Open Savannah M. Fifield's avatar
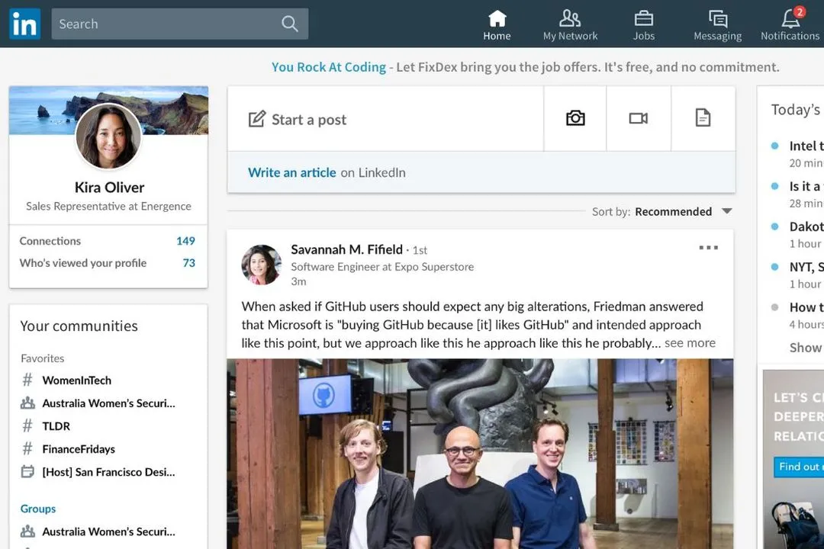 pos(261,265)
